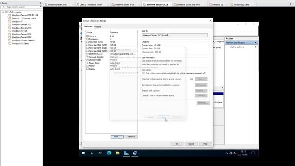Expand the Autres actions submenu arrow
This screenshot has height=166, width=295.
pos(256,47)
